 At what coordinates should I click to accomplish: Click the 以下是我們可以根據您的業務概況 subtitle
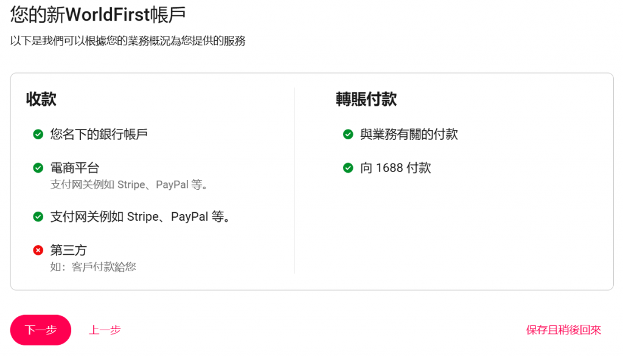128,41
